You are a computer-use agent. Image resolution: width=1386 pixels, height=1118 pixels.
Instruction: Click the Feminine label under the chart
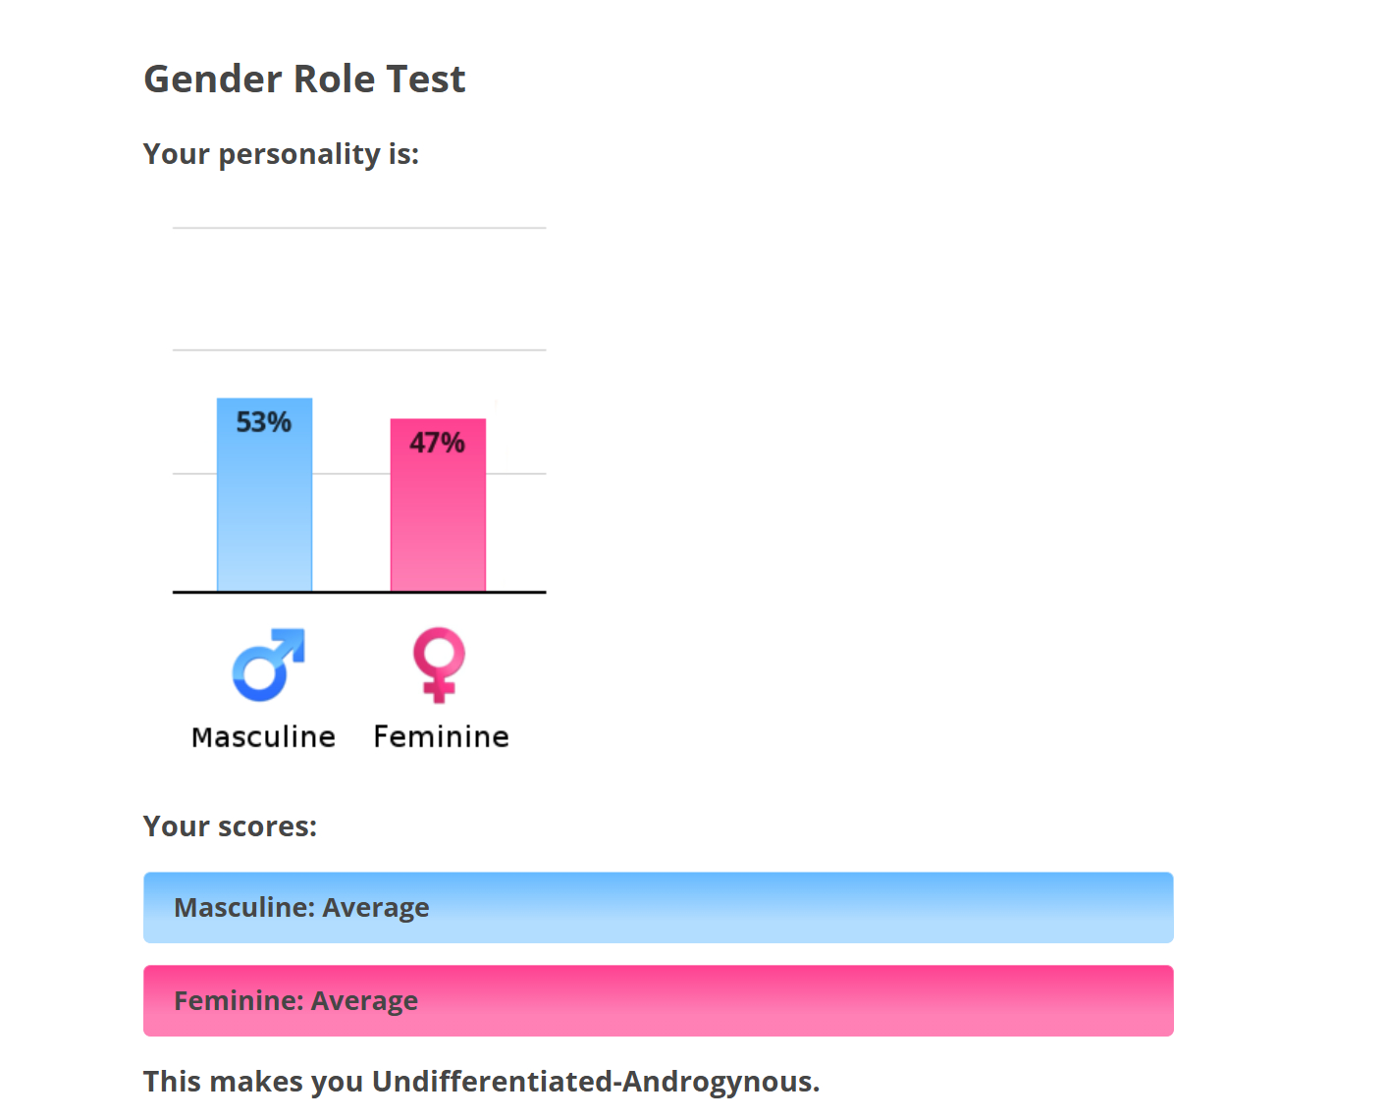441,737
